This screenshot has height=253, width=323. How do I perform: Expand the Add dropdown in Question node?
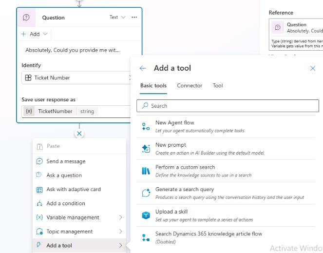pos(34,34)
